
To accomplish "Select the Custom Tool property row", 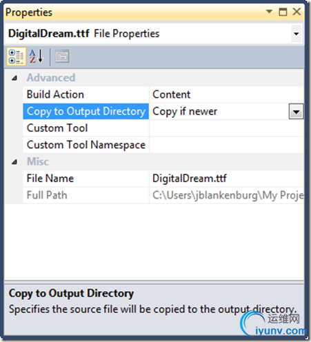I will pyautogui.click(x=86, y=128).
